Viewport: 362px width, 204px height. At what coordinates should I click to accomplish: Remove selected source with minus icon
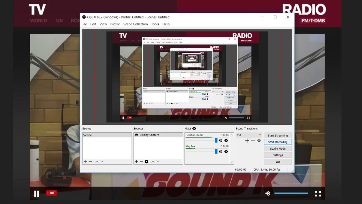tap(141, 161)
